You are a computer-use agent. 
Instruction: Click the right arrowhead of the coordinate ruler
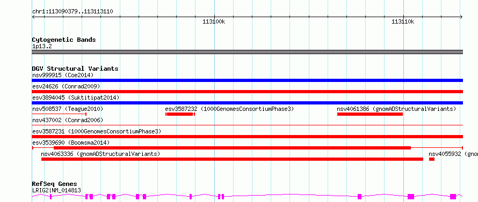tap(461, 17)
